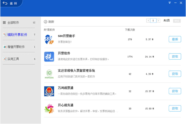Click description 开票我帮您!

(65, 42)
